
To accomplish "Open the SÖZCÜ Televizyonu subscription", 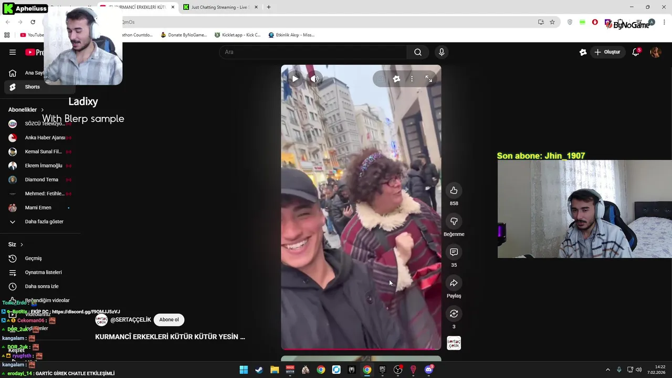I will (40, 124).
